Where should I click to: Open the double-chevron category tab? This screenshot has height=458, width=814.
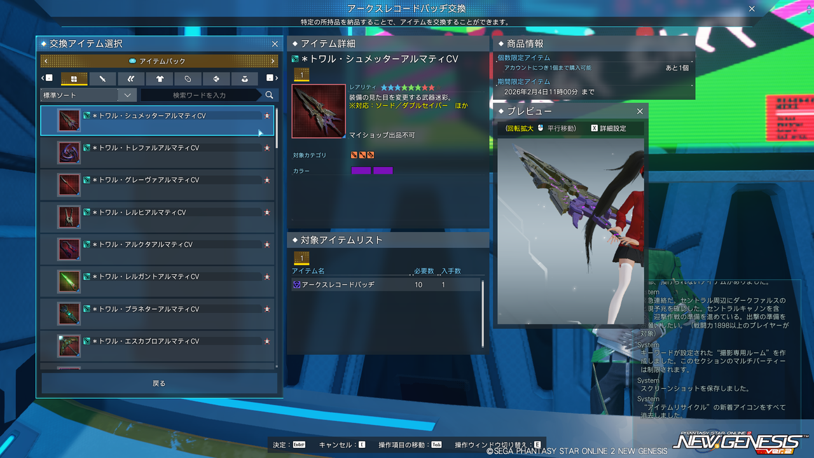point(131,79)
